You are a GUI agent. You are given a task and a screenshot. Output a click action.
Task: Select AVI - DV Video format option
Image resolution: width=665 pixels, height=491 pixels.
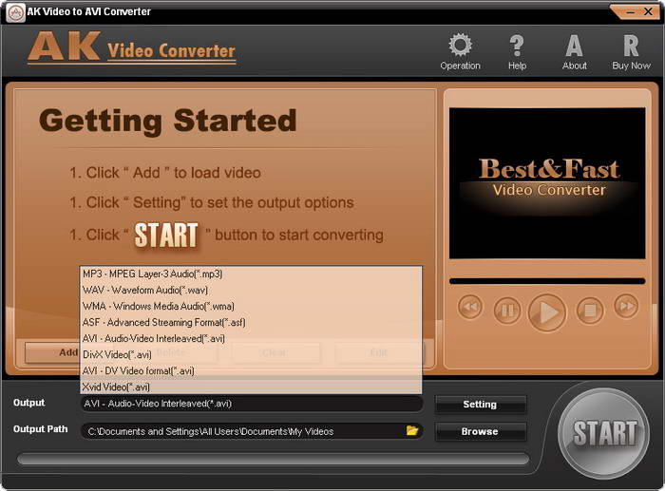251,370
